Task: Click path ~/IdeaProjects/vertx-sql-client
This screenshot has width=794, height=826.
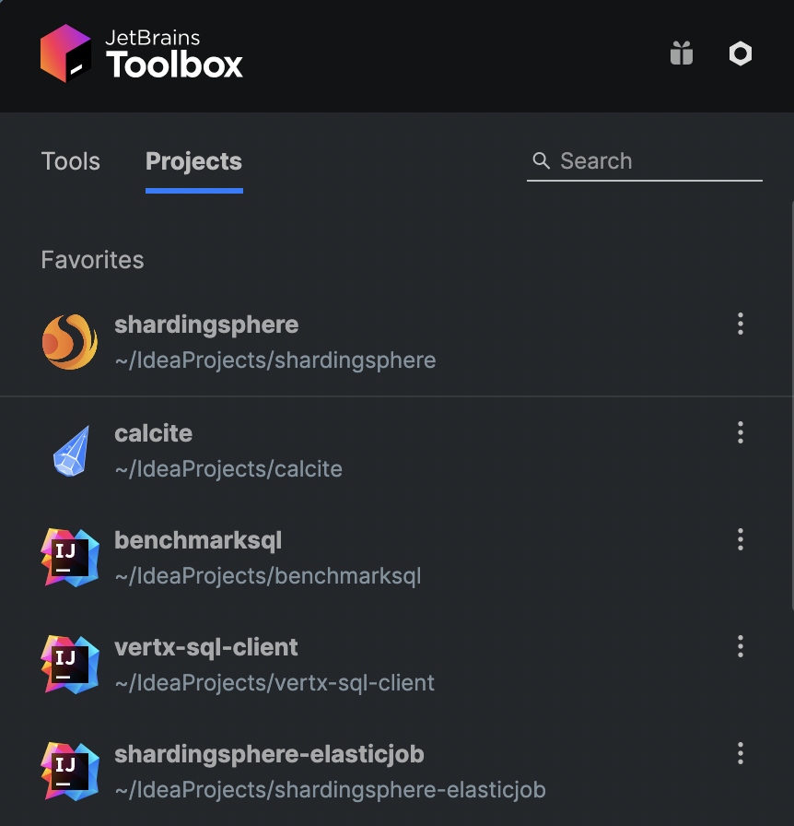Action: tap(274, 683)
